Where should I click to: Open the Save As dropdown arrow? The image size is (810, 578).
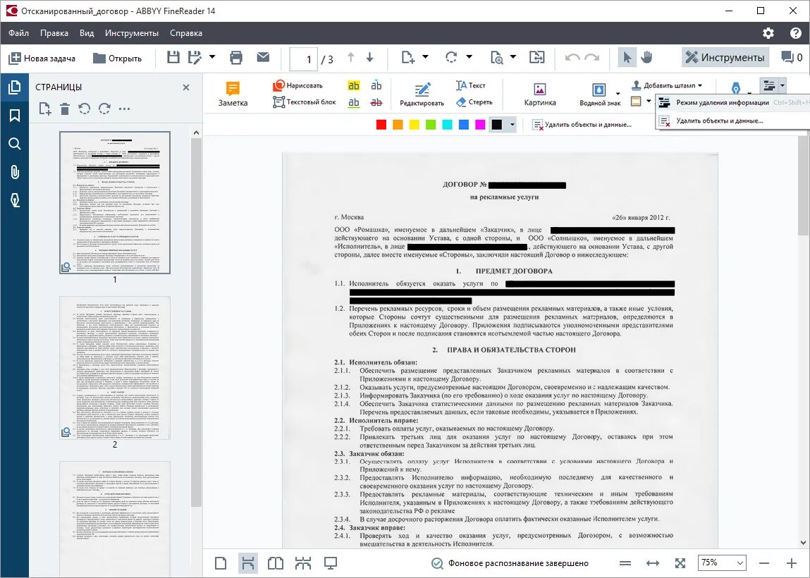pyautogui.click(x=212, y=57)
